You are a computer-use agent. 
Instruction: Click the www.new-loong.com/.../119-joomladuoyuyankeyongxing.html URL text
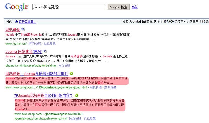[47, 87]
